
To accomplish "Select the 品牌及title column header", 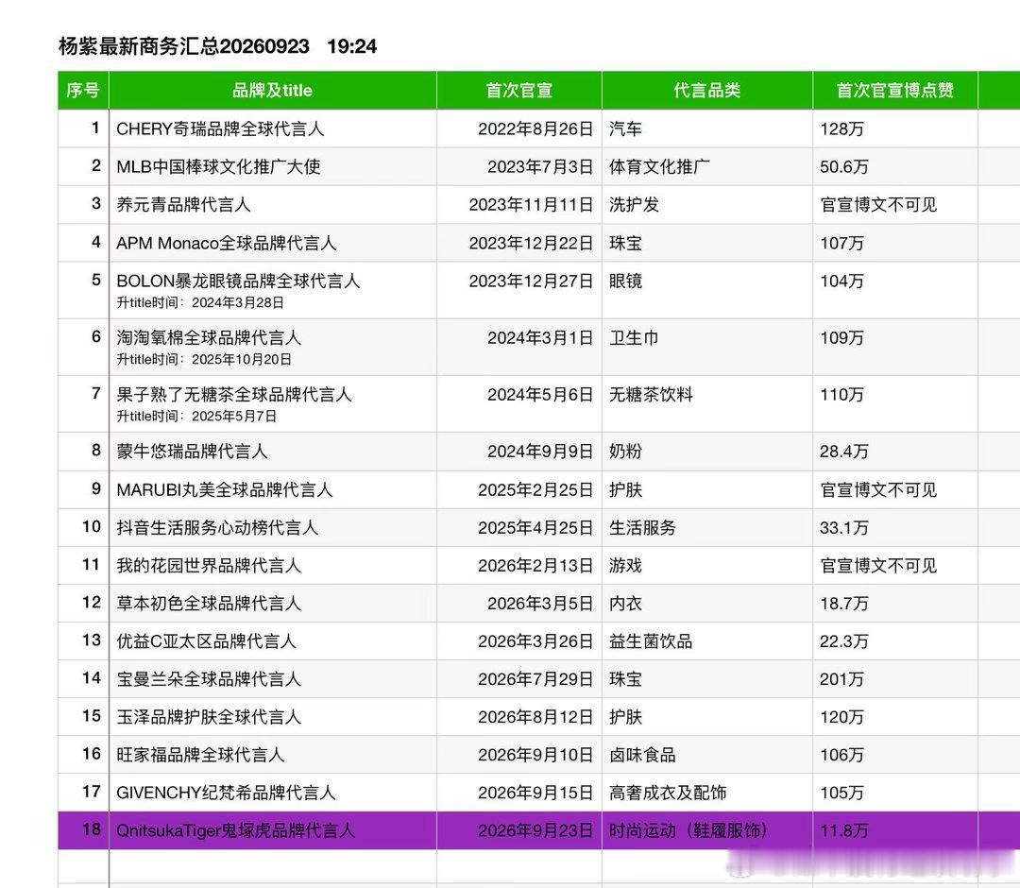I will point(273,90).
